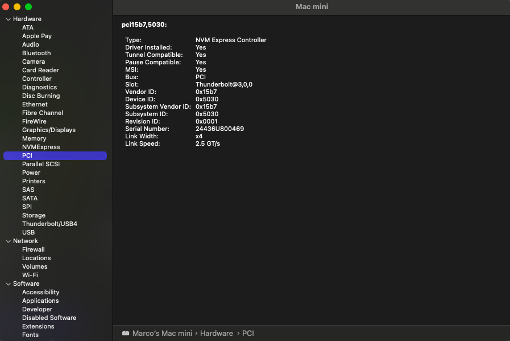This screenshot has width=510, height=341.
Task: Select SPI in the sidebar
Action: (x=27, y=207)
